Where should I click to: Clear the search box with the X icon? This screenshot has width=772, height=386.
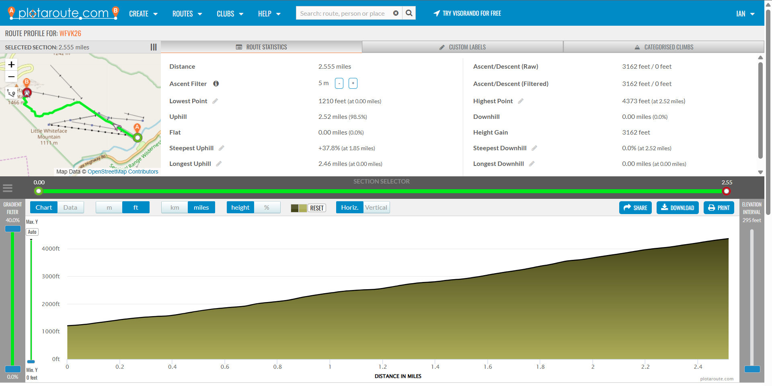coord(396,13)
